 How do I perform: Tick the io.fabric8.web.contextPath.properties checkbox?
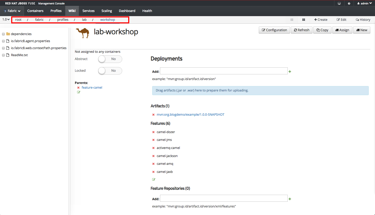pyautogui.click(x=3, y=48)
